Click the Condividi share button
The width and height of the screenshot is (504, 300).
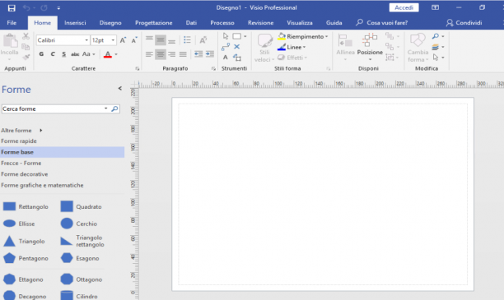click(464, 23)
